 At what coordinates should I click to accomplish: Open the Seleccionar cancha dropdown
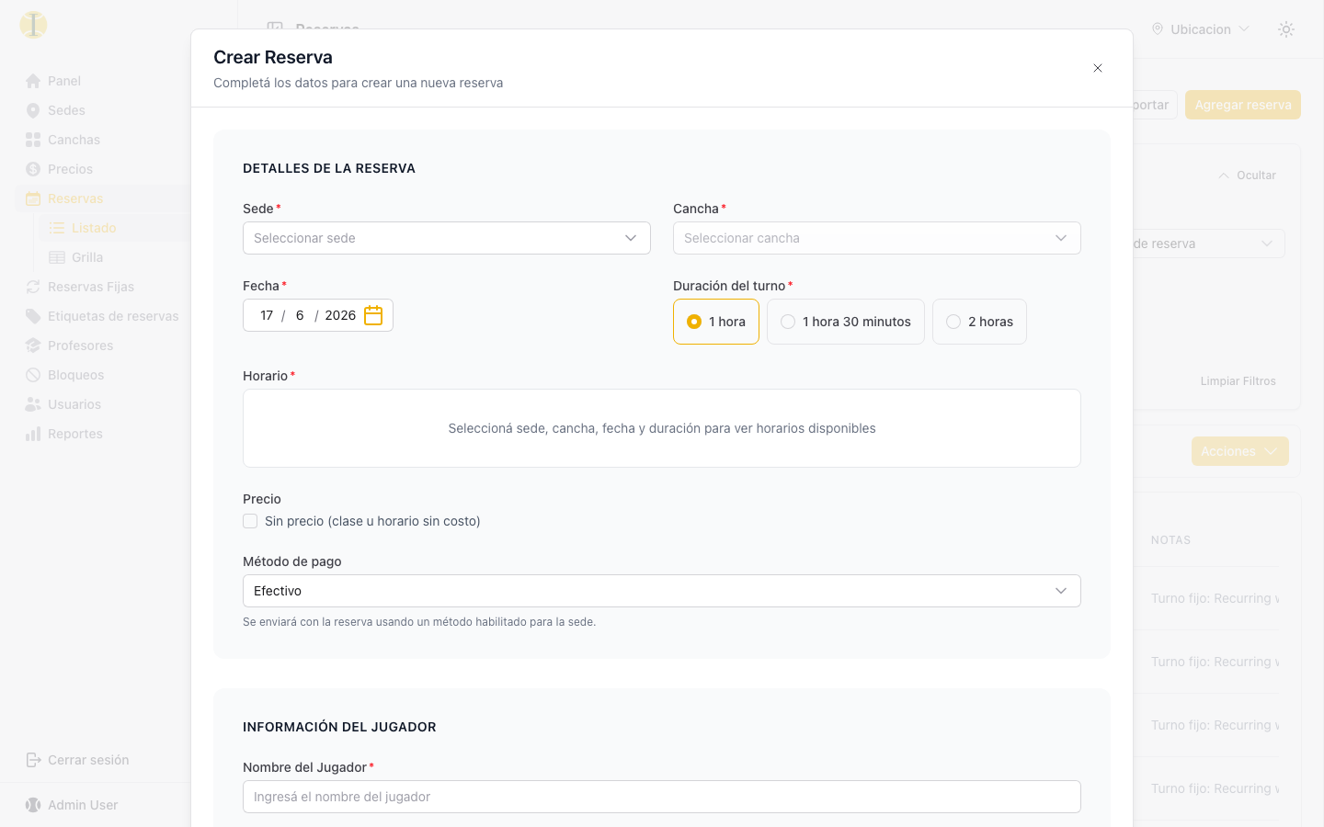[877, 238]
